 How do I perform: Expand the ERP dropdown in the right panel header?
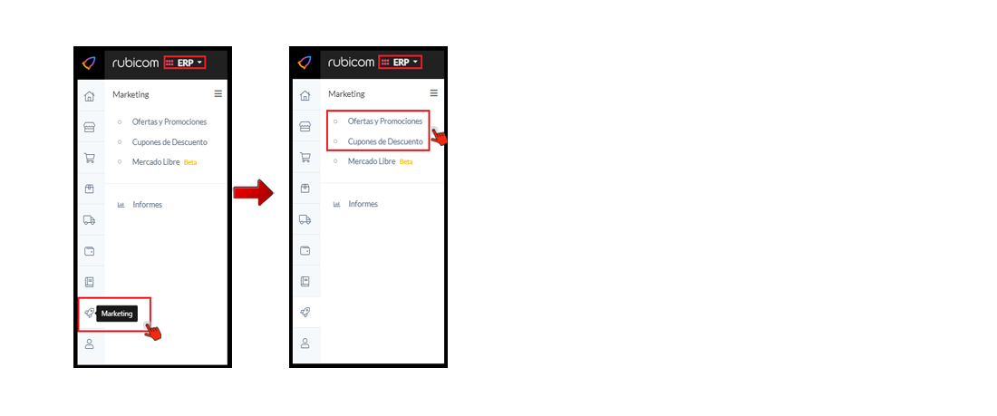[x=401, y=63]
